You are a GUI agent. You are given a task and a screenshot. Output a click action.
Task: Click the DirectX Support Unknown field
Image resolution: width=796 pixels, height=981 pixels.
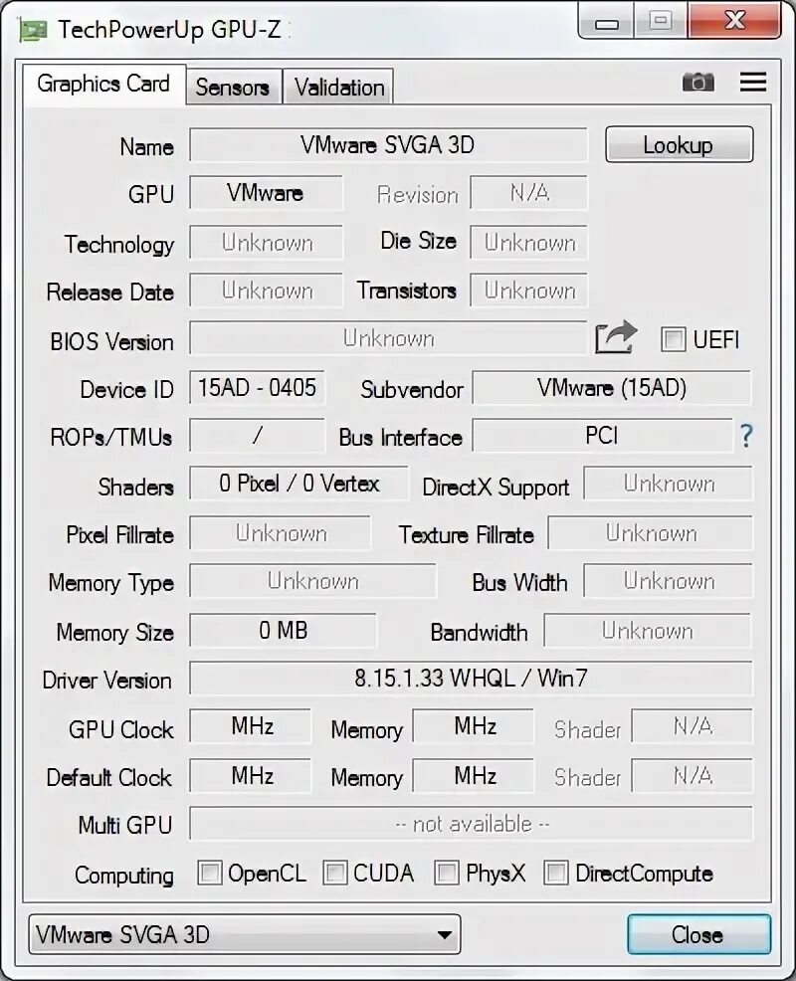669,484
